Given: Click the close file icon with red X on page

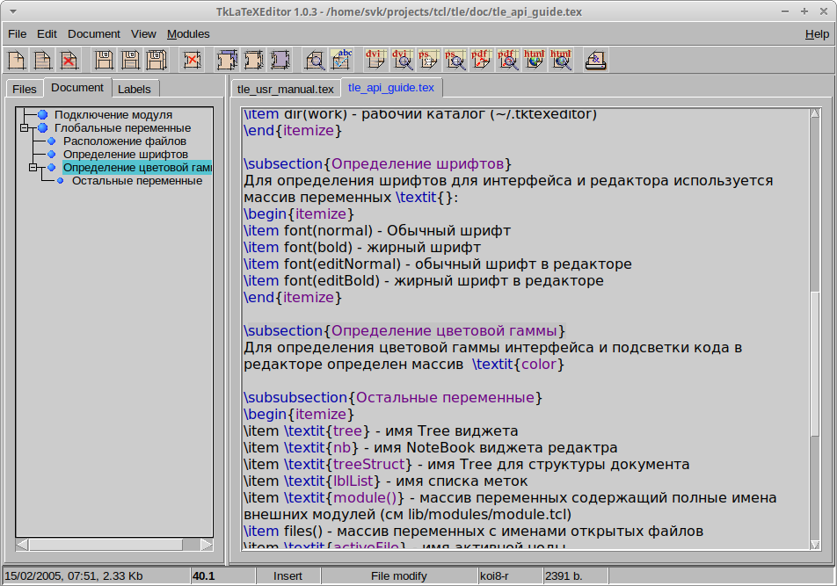Looking at the screenshot, I should pyautogui.click(x=69, y=60).
